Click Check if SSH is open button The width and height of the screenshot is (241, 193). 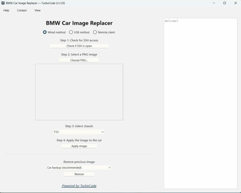pos(79,46)
